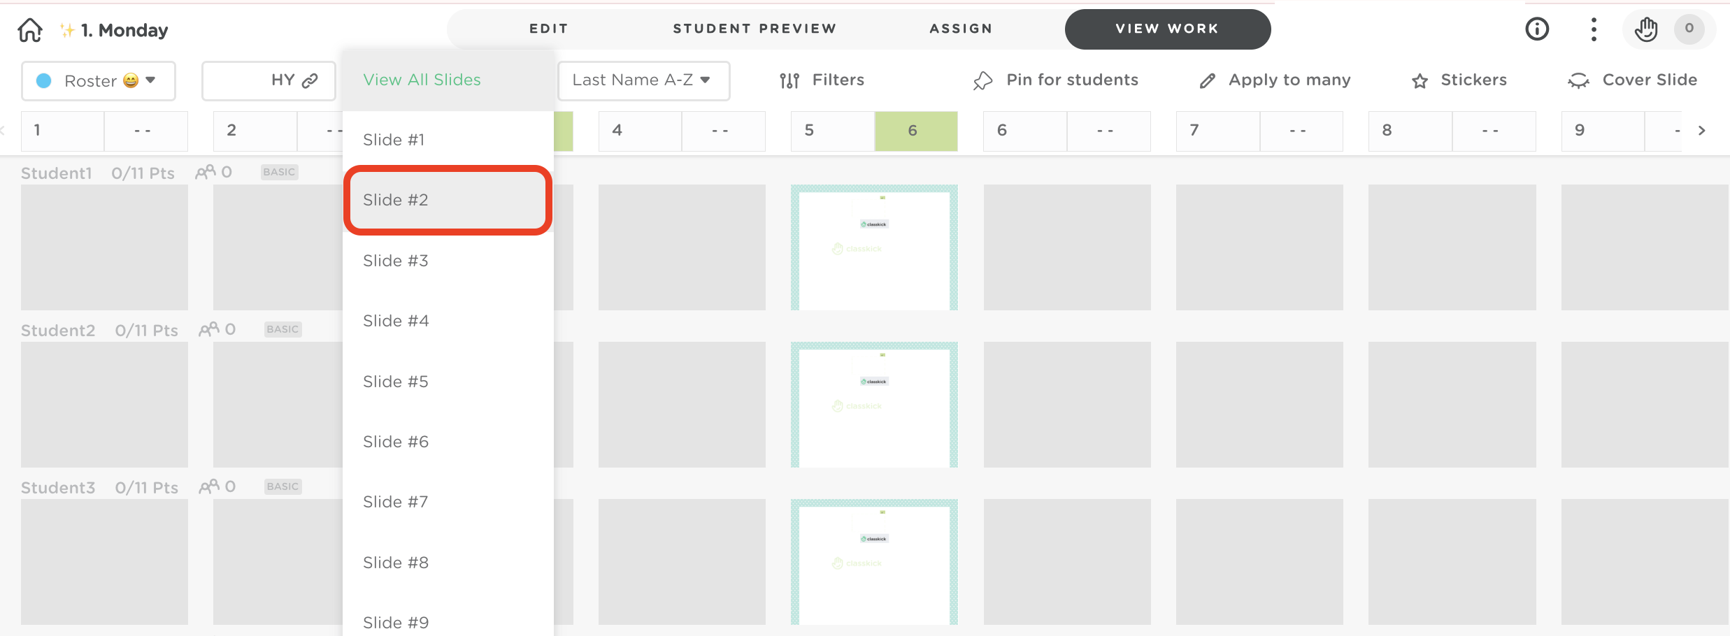Choose Slide #6 from the list

click(448, 442)
